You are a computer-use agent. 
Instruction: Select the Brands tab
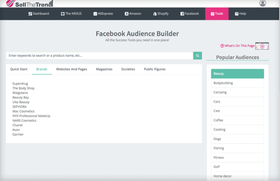coord(42,69)
